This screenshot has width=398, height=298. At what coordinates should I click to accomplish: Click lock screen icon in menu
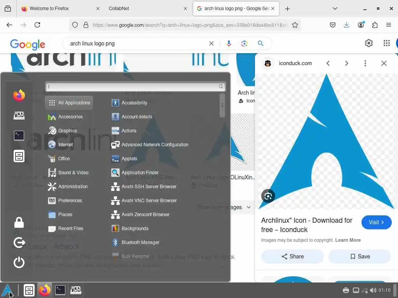point(19,222)
